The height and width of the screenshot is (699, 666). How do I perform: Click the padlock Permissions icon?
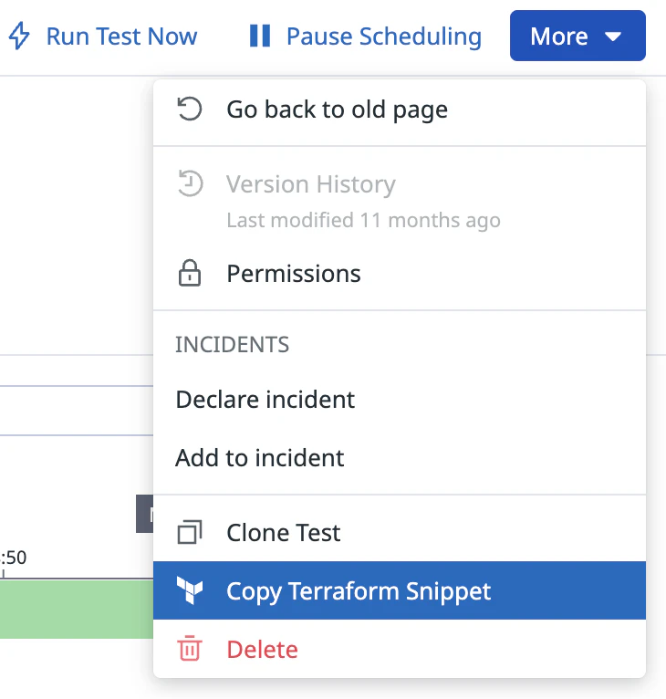coord(189,274)
